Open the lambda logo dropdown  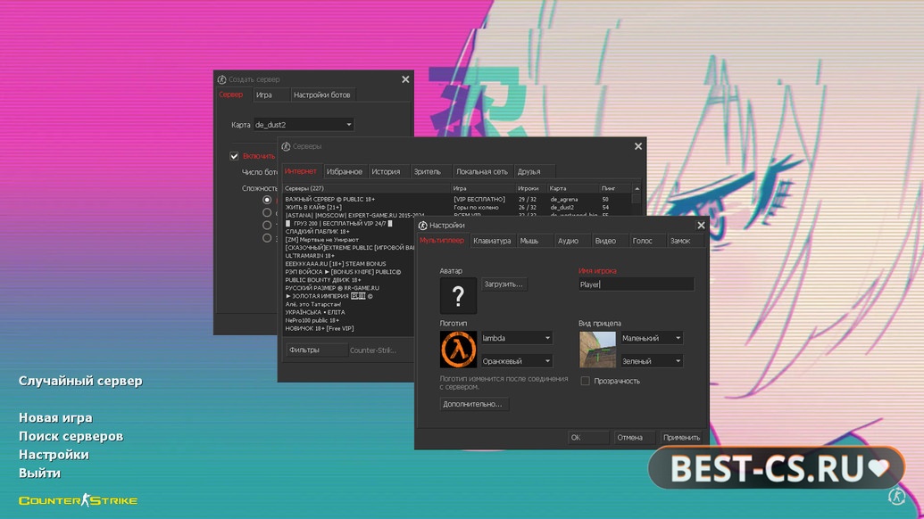coord(517,338)
